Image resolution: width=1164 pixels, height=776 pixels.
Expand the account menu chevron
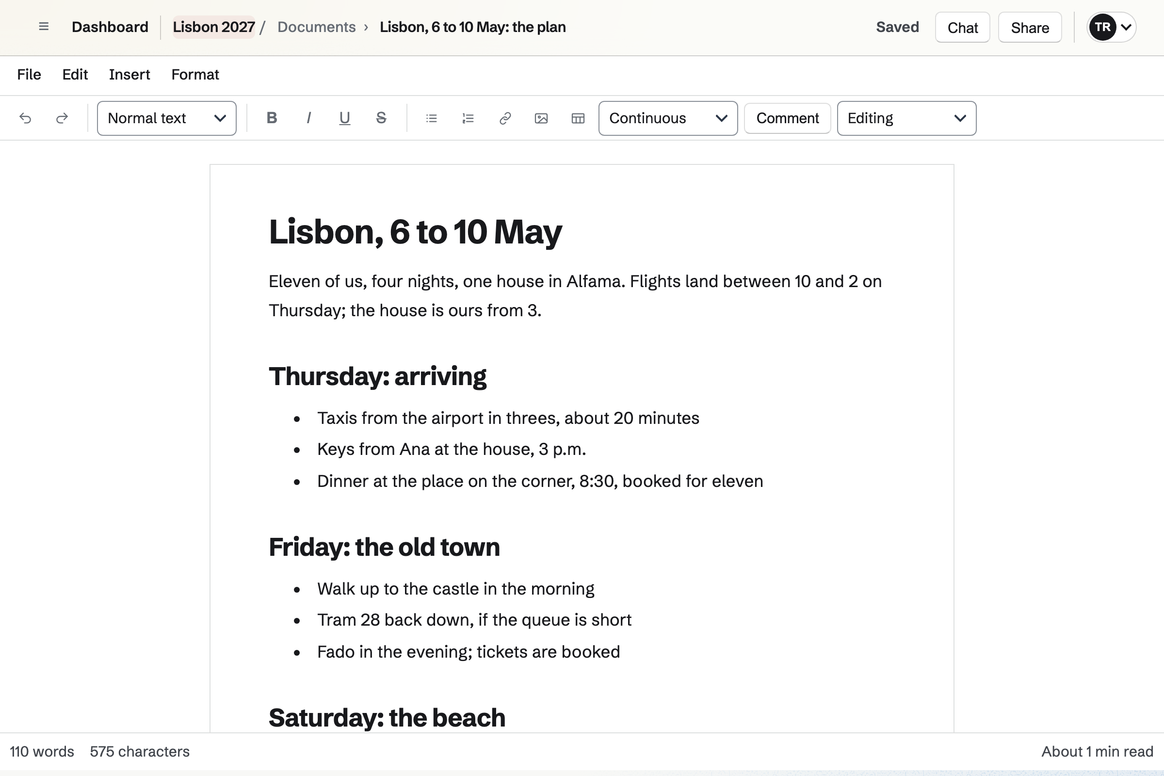point(1126,27)
